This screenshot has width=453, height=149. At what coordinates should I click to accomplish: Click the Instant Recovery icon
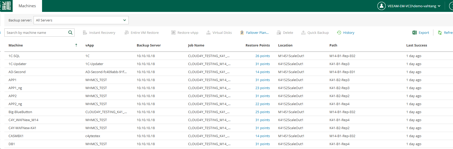coord(85,33)
